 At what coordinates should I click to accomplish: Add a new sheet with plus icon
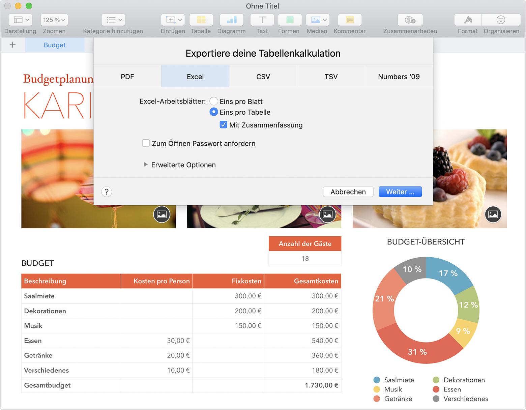(x=12, y=45)
